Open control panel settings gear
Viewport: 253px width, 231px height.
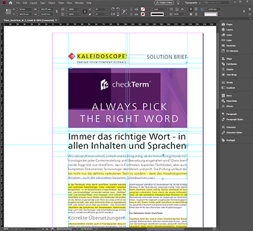coord(250,9)
